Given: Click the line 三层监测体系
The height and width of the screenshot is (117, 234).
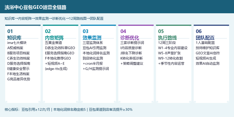Looking at the screenshot, I should 93,43.
